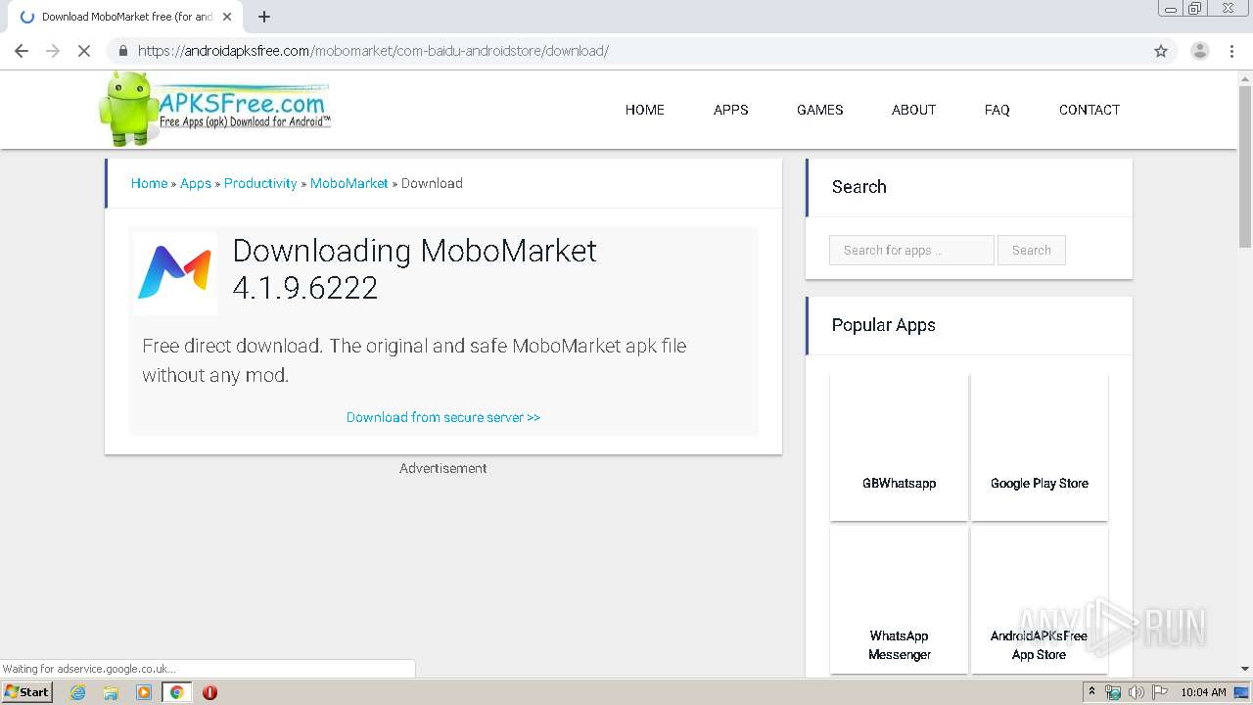Click the Action Center flag icon
Viewport: 1253px width, 705px height.
click(x=1158, y=692)
